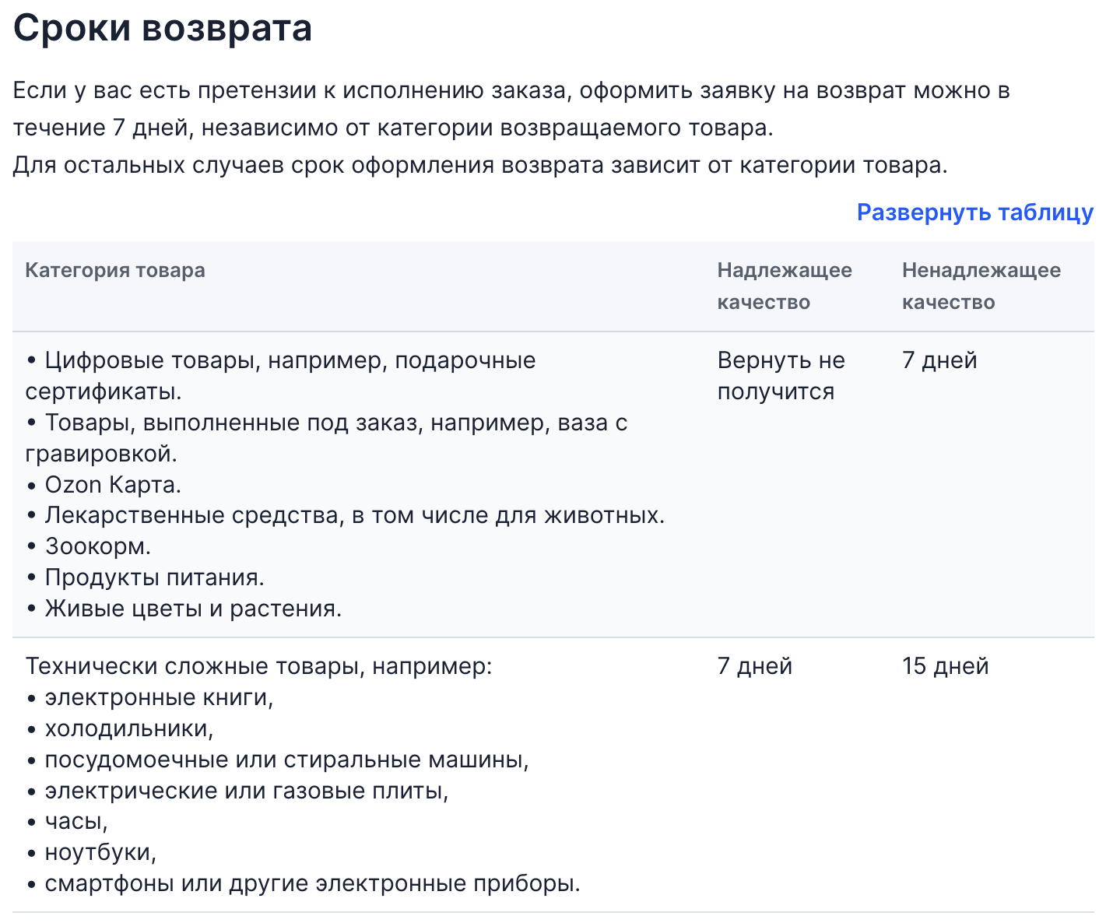Click the 'Вернуть не получится' cell
This screenshot has height=923, width=1099.
[x=781, y=376]
